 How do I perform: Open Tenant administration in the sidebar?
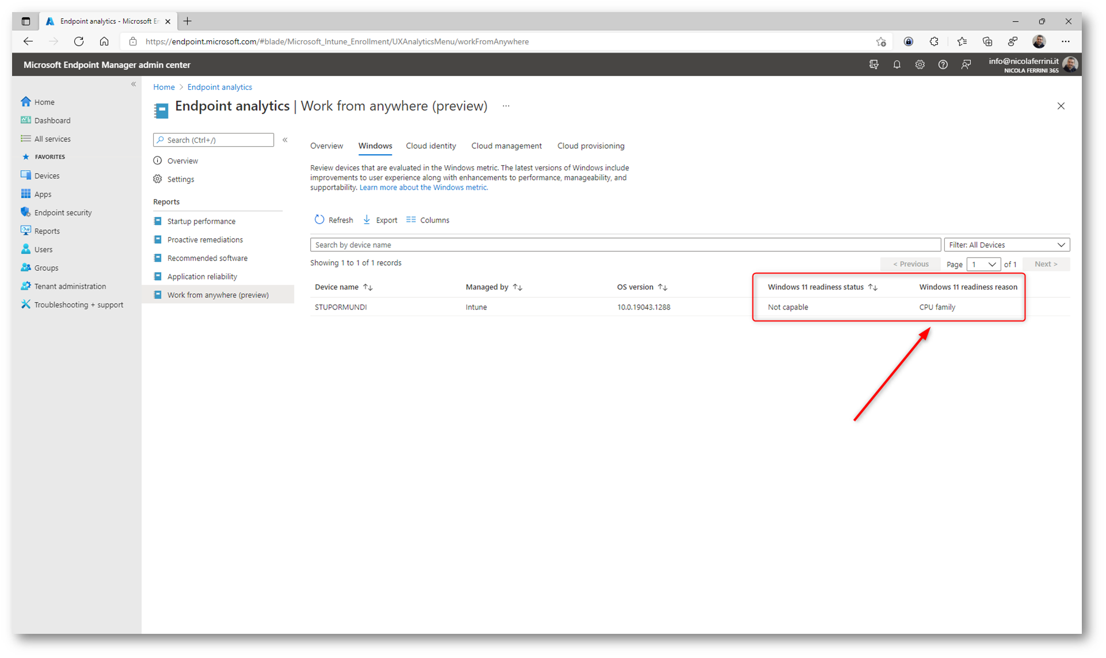(x=70, y=286)
